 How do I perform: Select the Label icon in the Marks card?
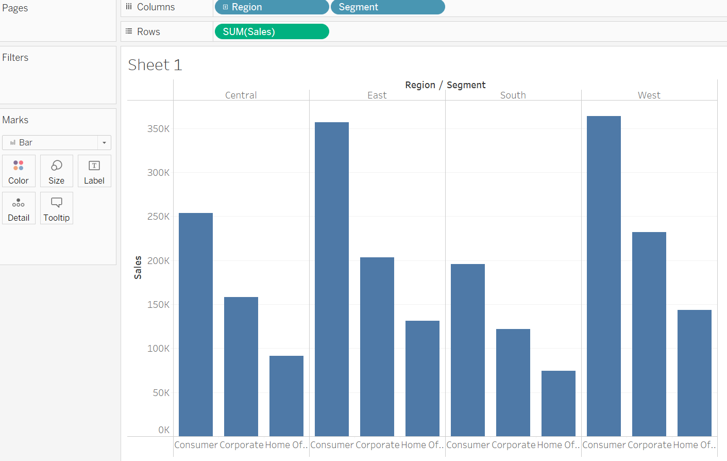pos(94,171)
